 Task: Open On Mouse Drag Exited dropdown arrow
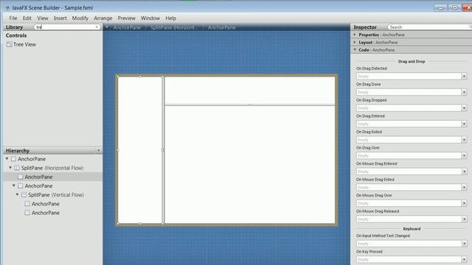[x=464, y=188]
